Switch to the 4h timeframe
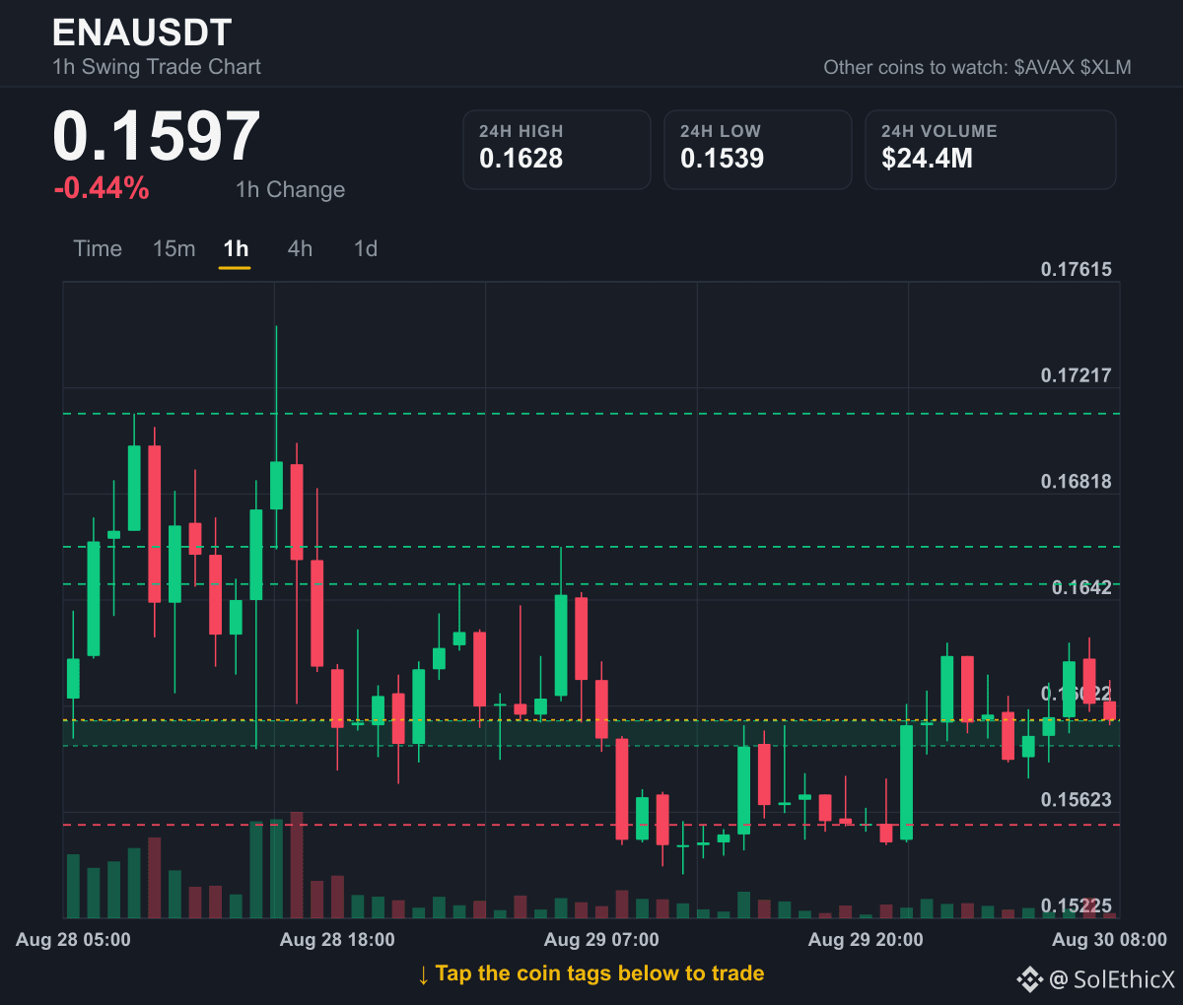Viewport: 1183px width, 1005px height. pyautogui.click(x=300, y=248)
